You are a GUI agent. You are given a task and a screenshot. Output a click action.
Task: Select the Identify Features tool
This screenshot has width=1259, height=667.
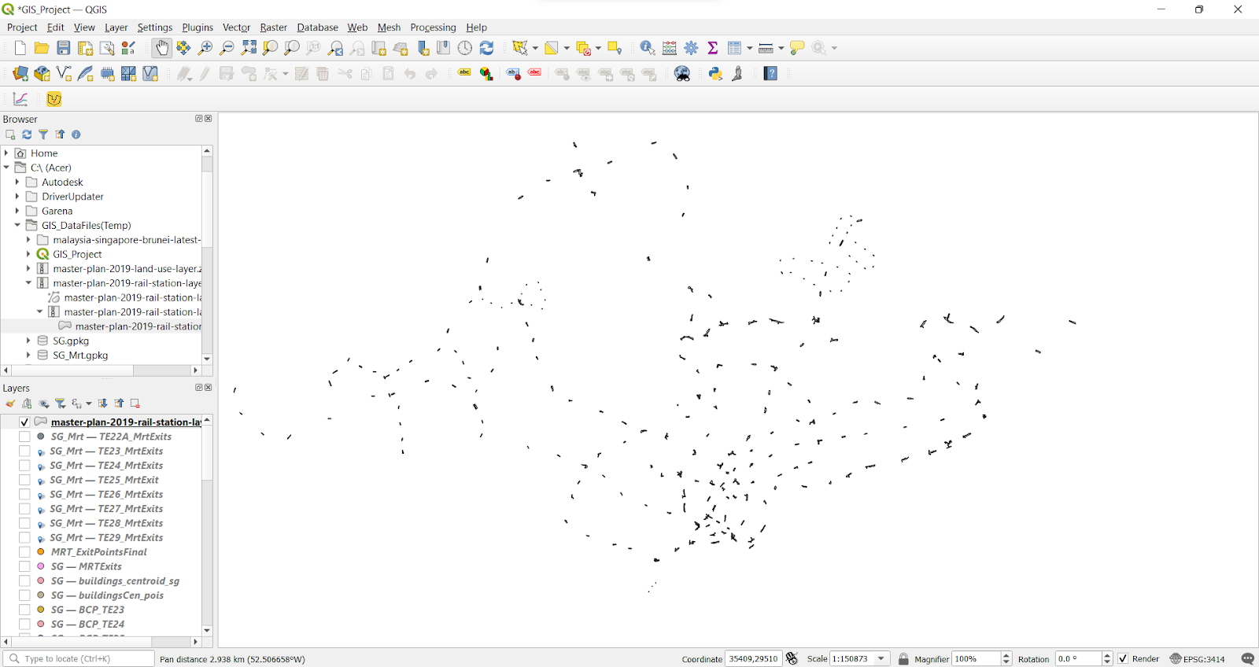pos(647,49)
